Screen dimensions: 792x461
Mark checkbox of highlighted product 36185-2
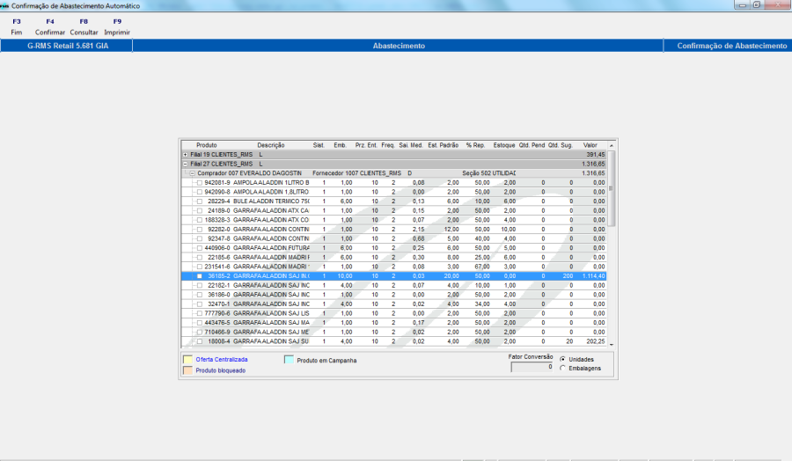tap(200, 276)
